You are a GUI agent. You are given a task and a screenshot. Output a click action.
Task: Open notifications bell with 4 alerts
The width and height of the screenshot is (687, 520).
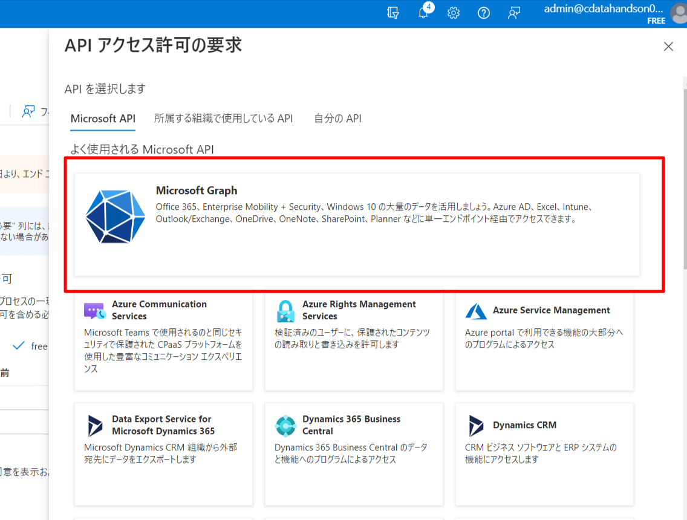(424, 11)
